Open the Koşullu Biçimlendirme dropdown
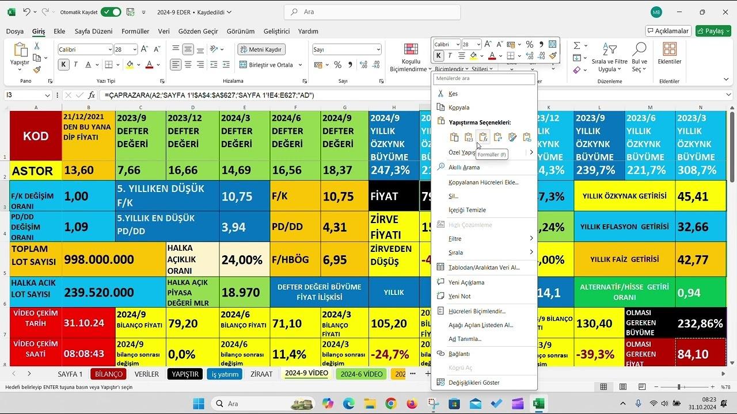 click(x=411, y=58)
